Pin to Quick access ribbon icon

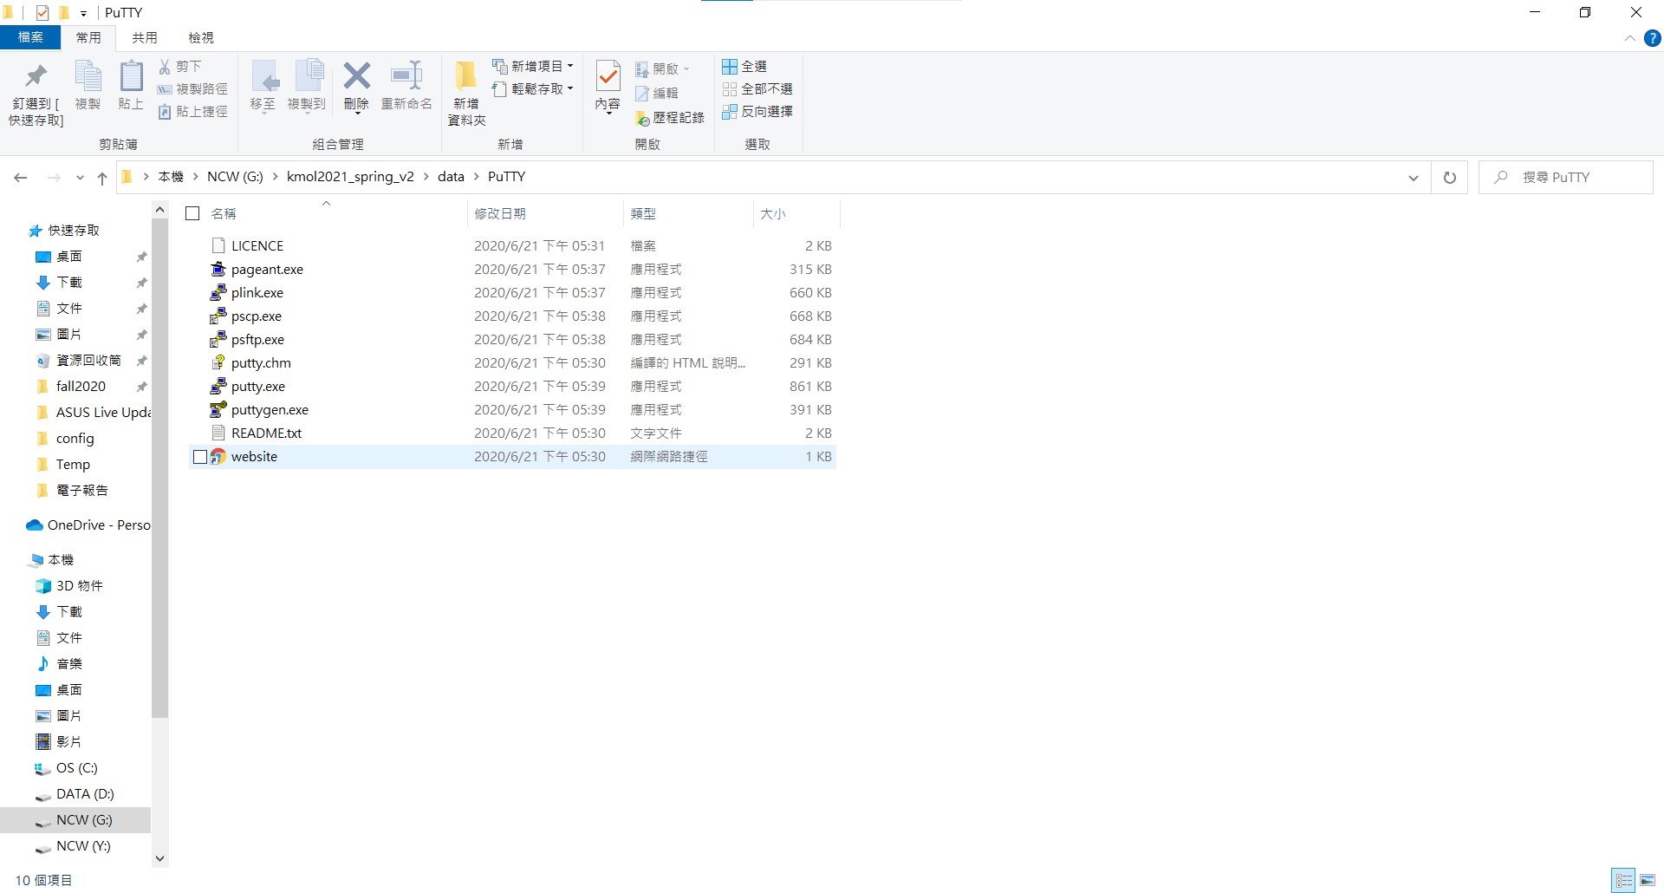[36, 76]
